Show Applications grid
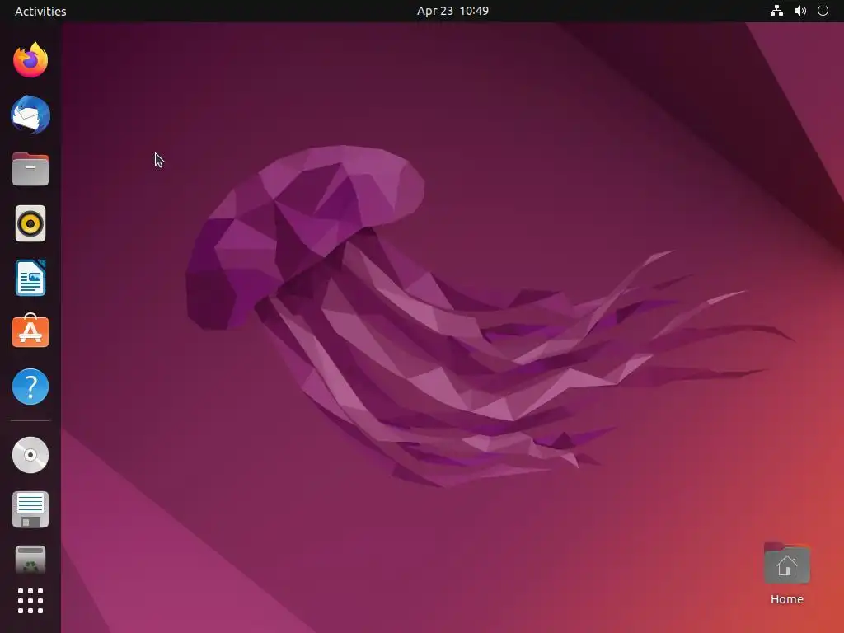This screenshot has height=633, width=844. (x=30, y=601)
